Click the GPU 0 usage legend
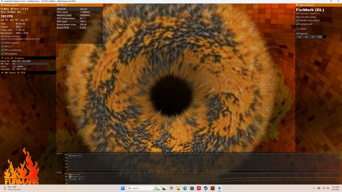Viewport: 342px width, 192px height. click(x=75, y=155)
